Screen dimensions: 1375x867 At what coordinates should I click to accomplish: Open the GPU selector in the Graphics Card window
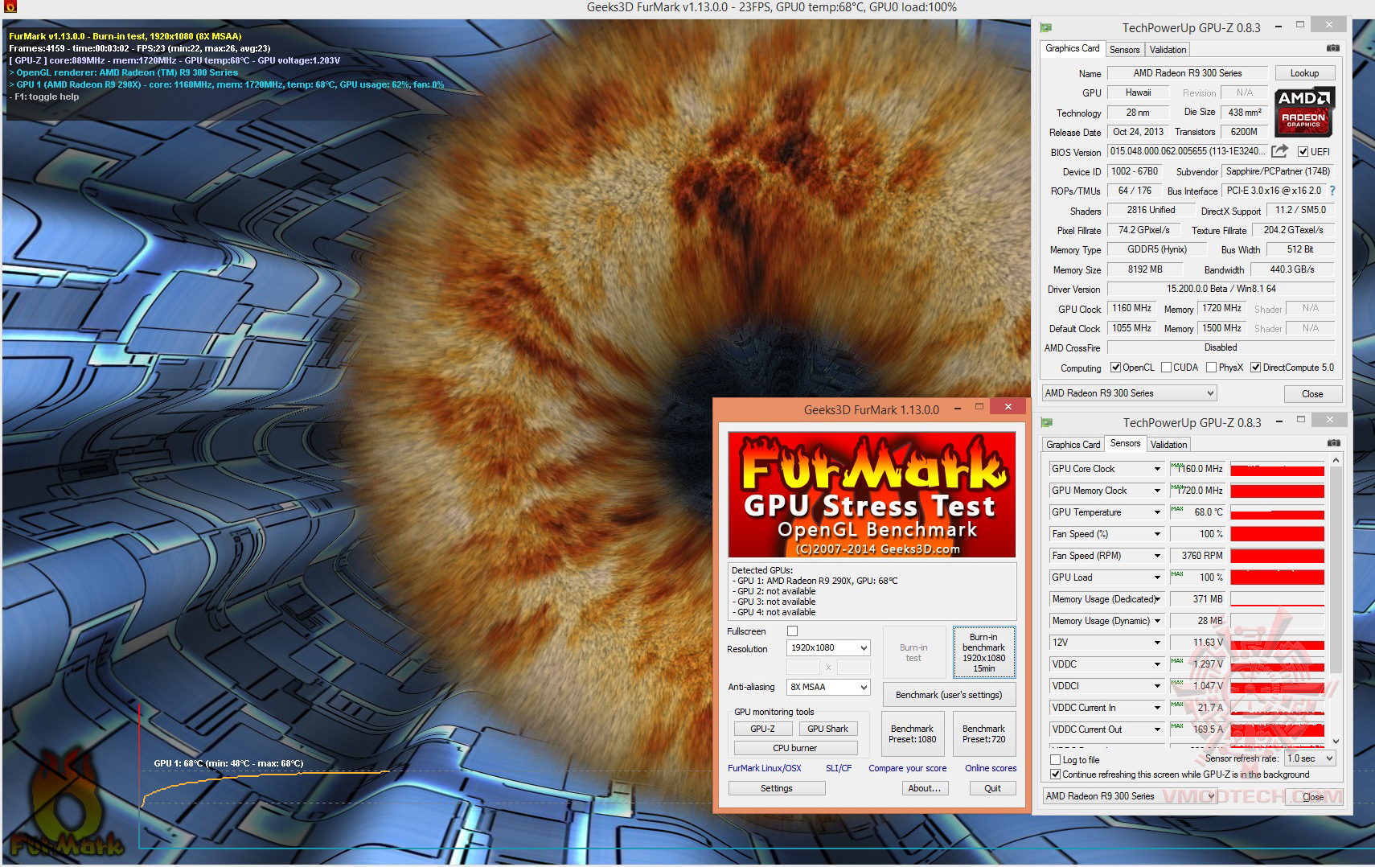coord(1129,393)
